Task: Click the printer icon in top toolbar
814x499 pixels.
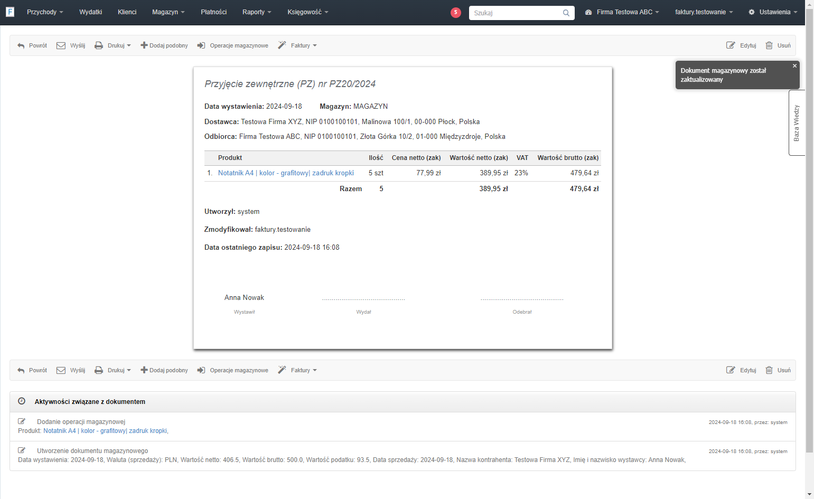Action: (99, 45)
